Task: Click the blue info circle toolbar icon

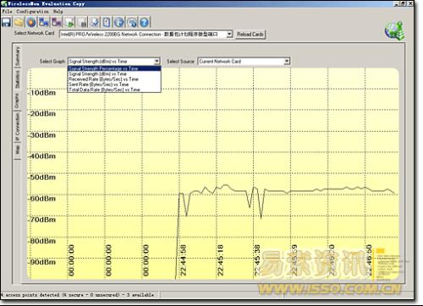Action: [x=119, y=22]
